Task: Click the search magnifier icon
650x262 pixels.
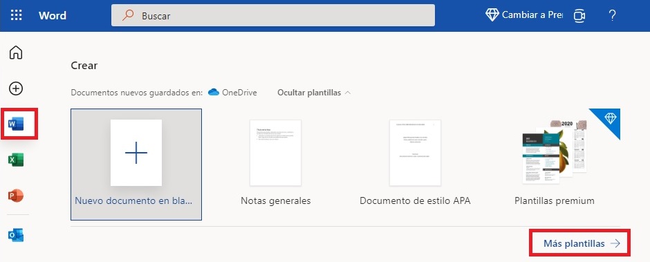Action: [128, 15]
